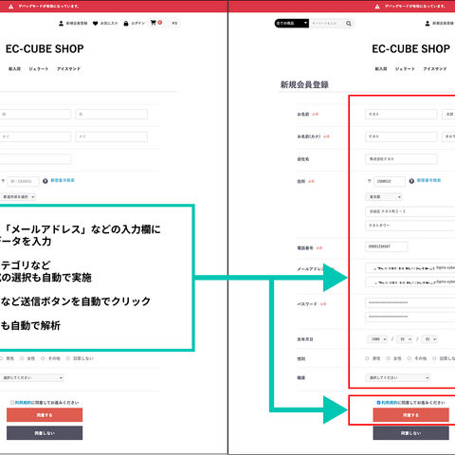Click the セイ kana field on the left page

pos(35,136)
